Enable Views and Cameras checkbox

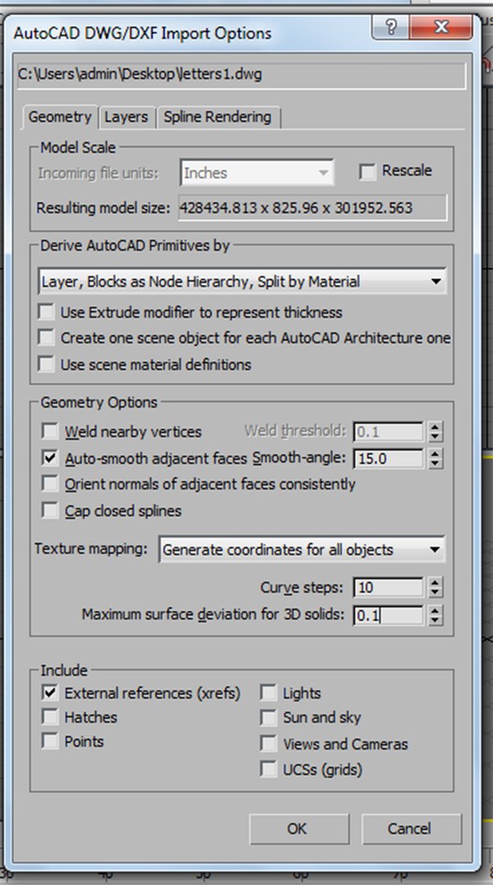(269, 743)
